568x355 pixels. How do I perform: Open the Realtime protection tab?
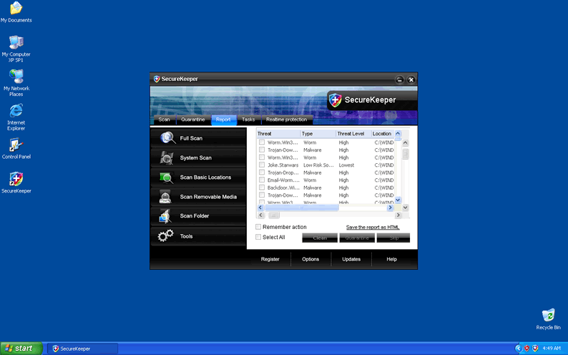[x=286, y=120]
